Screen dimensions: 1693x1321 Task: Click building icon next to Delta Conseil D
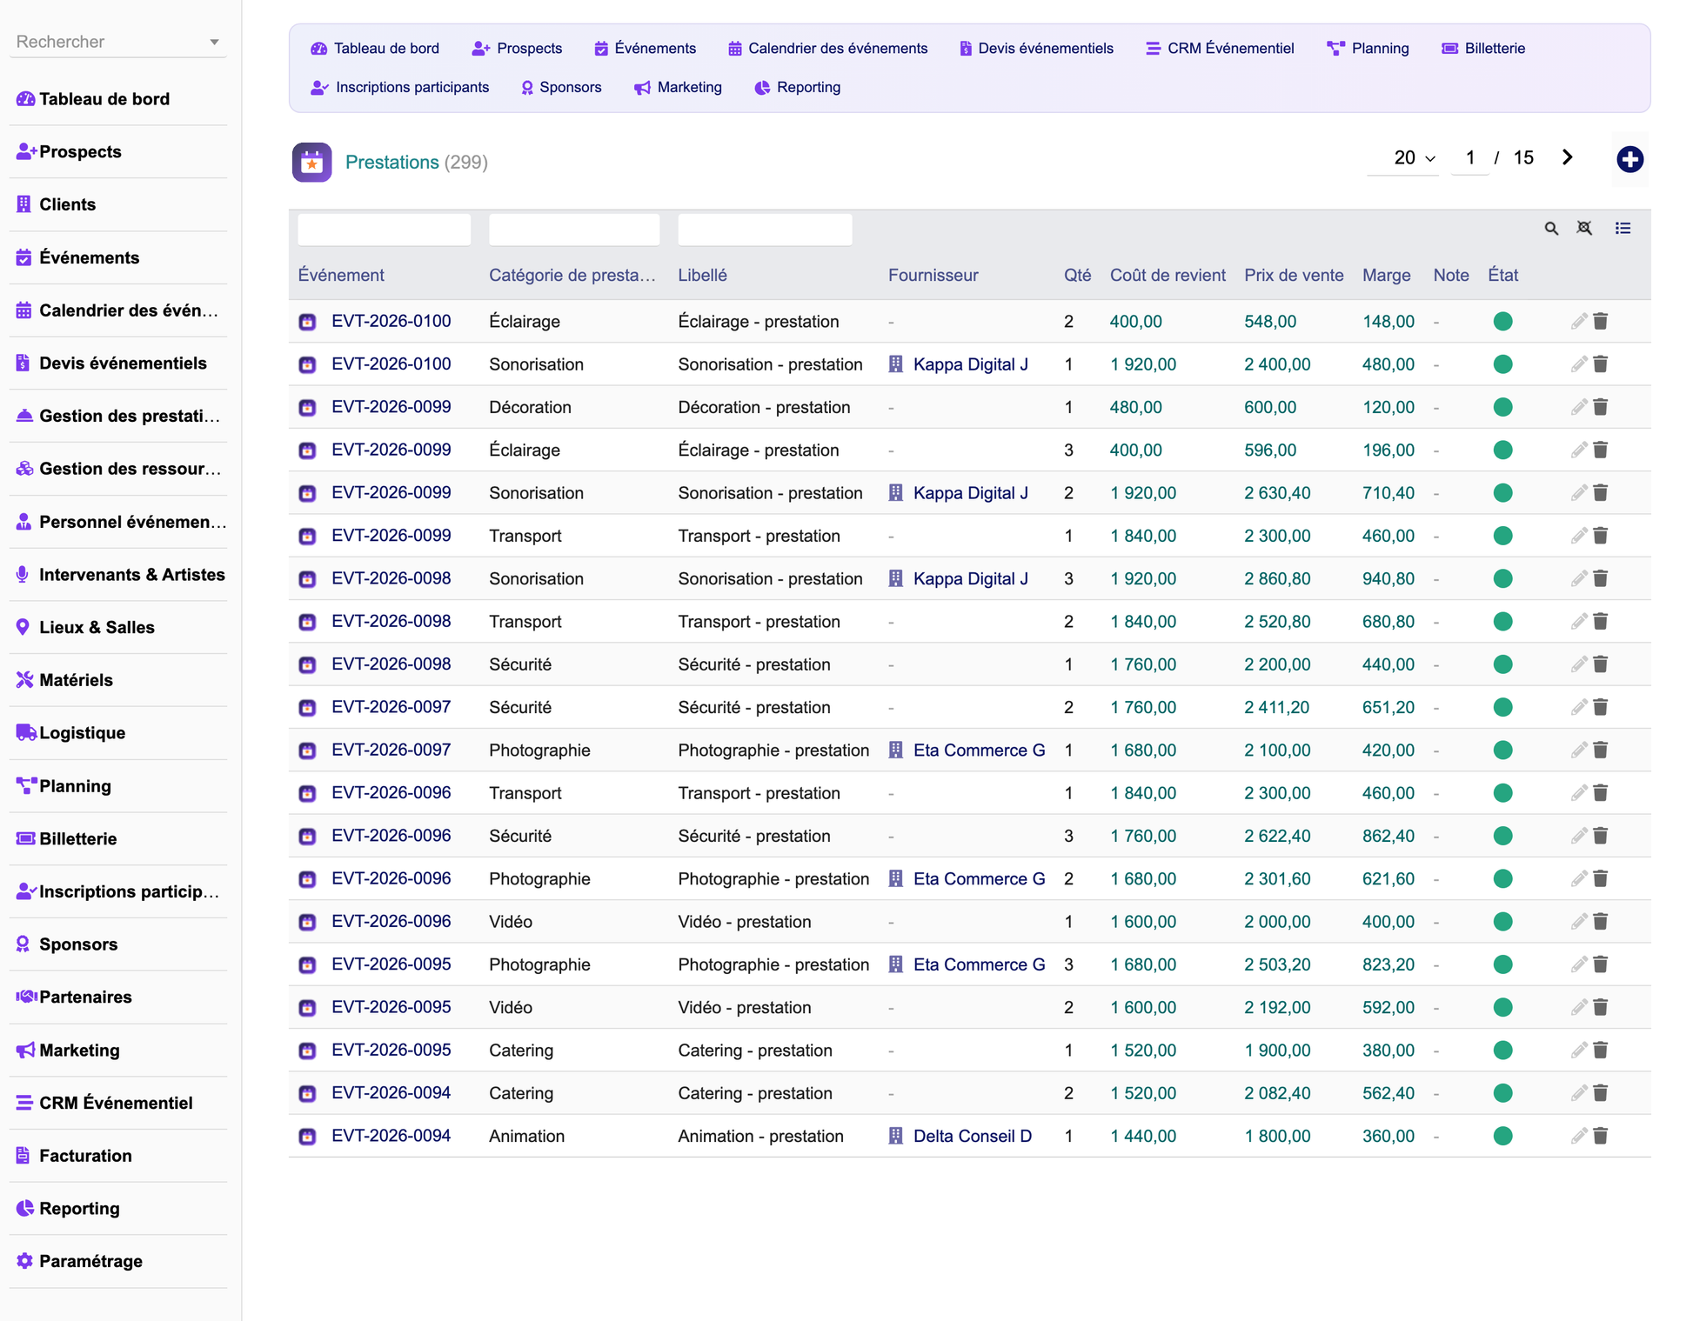tap(895, 1136)
